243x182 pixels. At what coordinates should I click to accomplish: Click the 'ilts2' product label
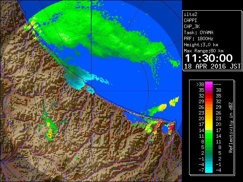tap(191, 14)
